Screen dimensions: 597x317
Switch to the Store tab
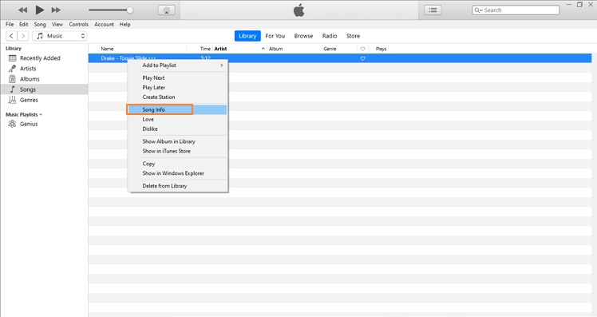pos(353,36)
